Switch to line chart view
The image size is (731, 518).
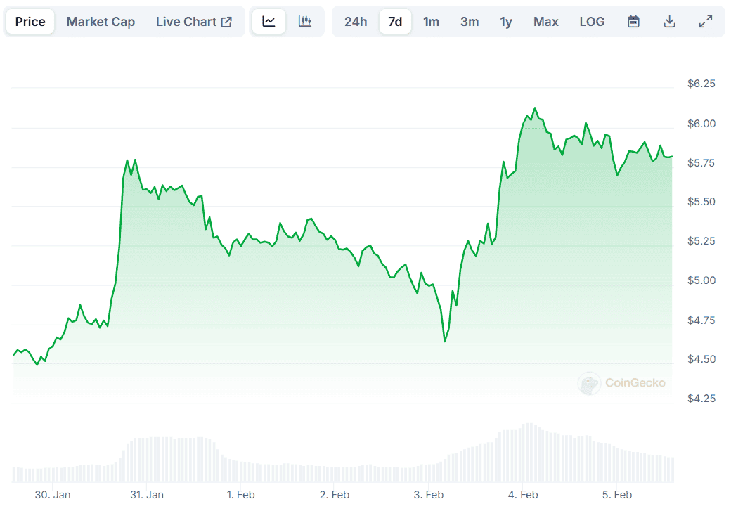click(x=269, y=22)
